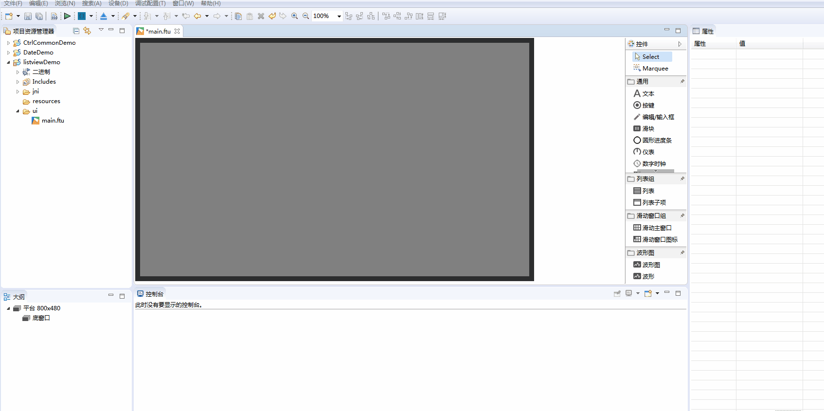Click the Copy icon in the toolbar

(238, 16)
